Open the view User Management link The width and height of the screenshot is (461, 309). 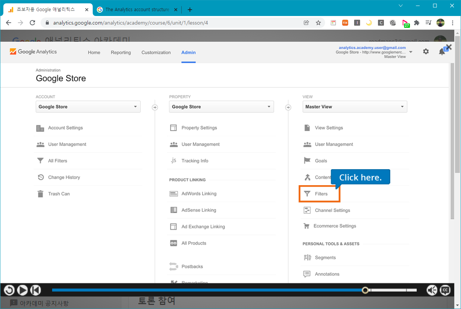334,144
